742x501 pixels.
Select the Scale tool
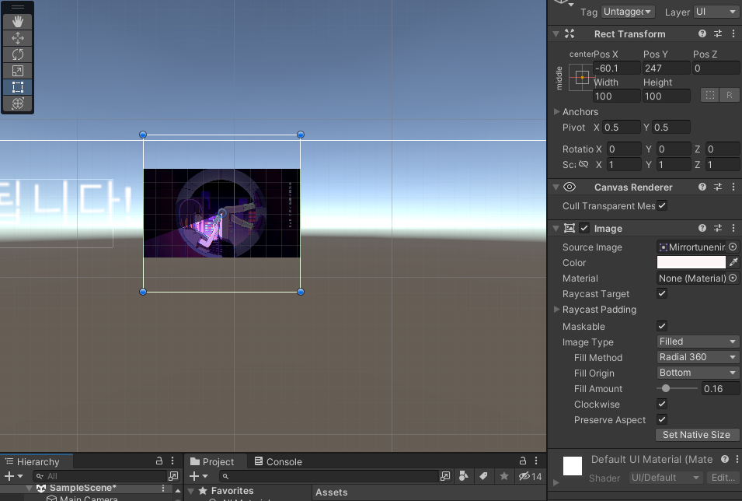pos(18,71)
